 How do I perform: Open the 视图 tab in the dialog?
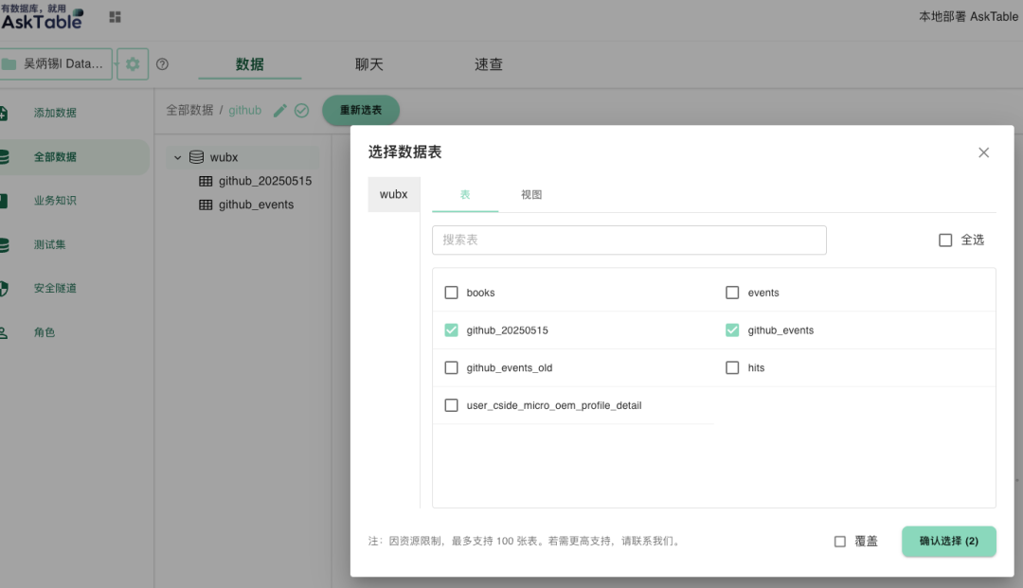[531, 194]
